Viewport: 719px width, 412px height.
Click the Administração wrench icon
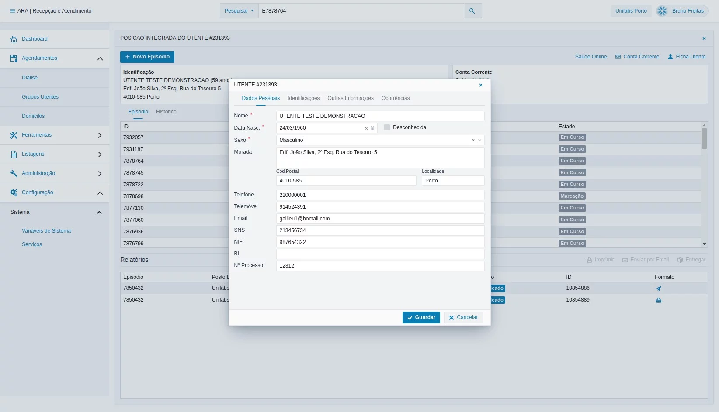14,173
